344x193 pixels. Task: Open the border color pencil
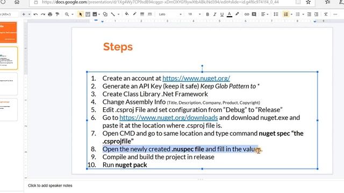point(134,14)
